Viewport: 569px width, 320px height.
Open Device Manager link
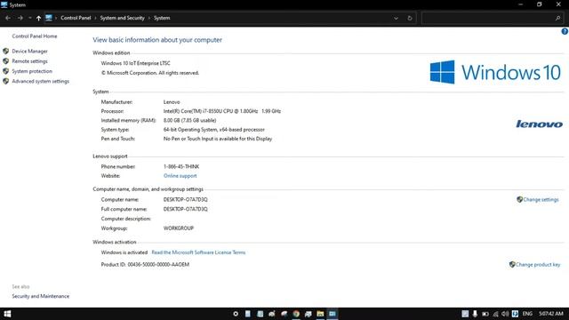29,52
